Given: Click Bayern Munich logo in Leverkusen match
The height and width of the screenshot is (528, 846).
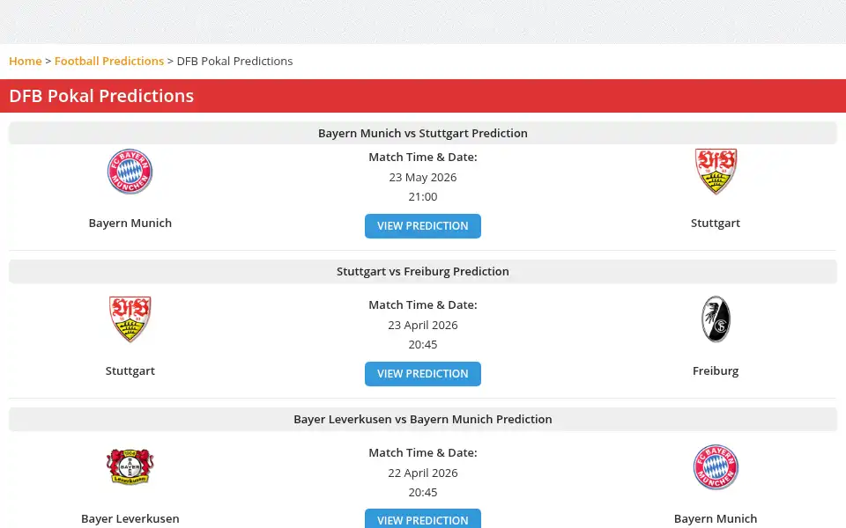Looking at the screenshot, I should click(716, 466).
